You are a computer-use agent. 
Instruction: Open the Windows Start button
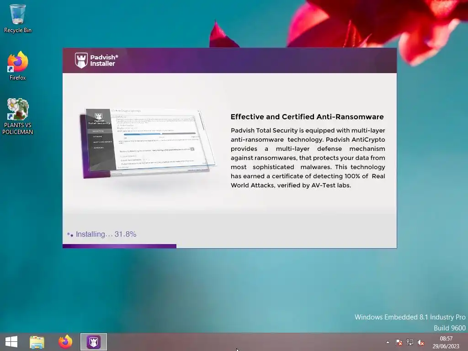click(x=11, y=342)
